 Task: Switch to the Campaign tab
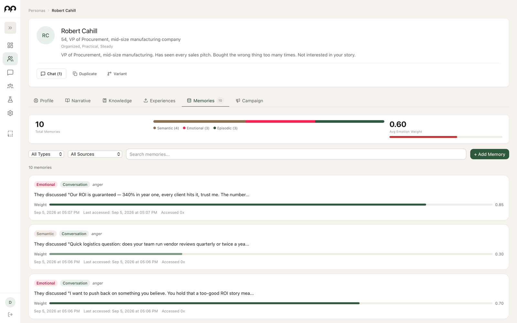(249, 101)
